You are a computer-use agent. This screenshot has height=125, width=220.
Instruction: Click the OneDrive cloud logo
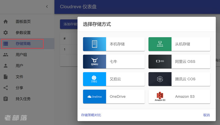tap(94, 97)
